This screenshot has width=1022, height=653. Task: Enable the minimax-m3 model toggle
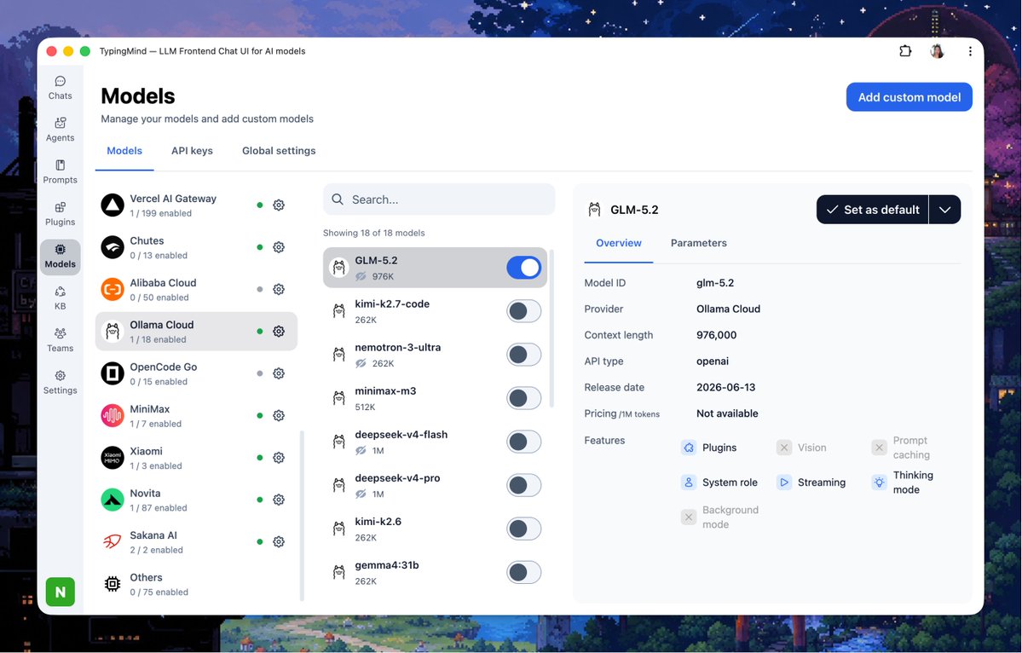click(x=523, y=398)
